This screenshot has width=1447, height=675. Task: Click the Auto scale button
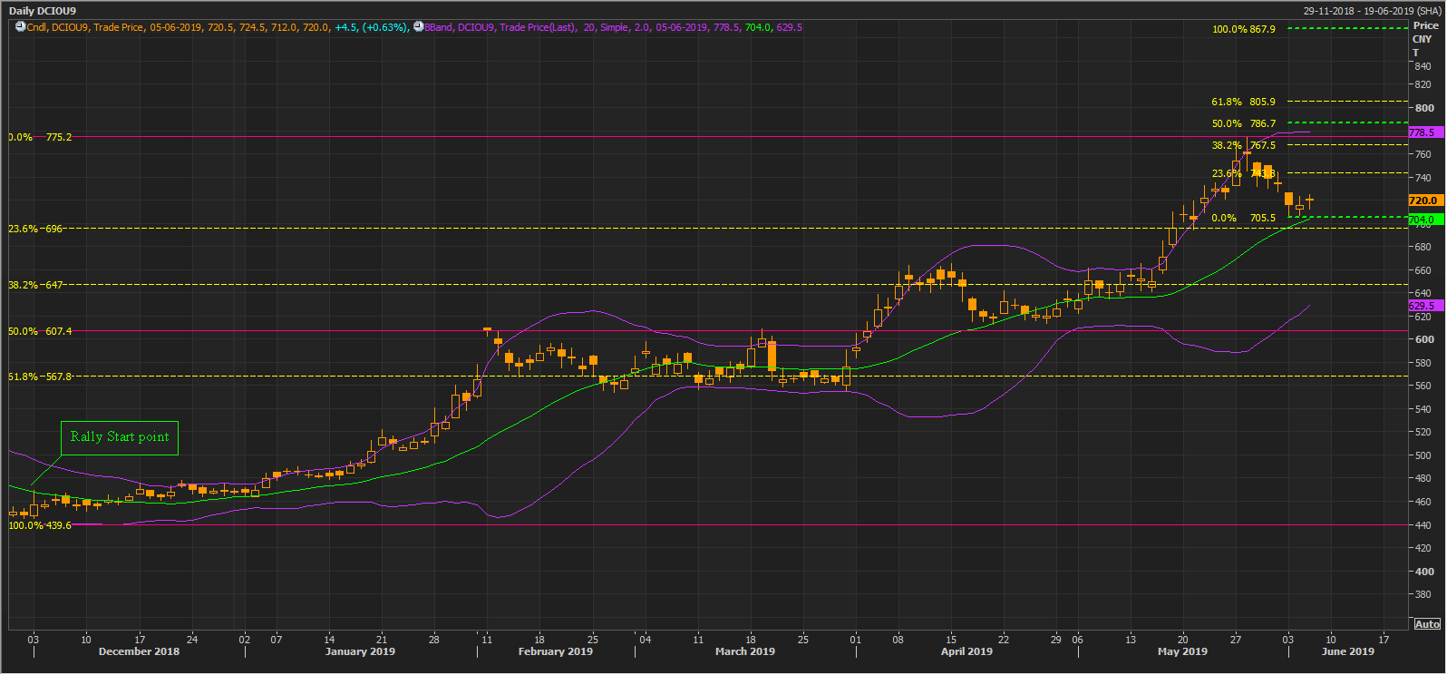click(x=1427, y=624)
